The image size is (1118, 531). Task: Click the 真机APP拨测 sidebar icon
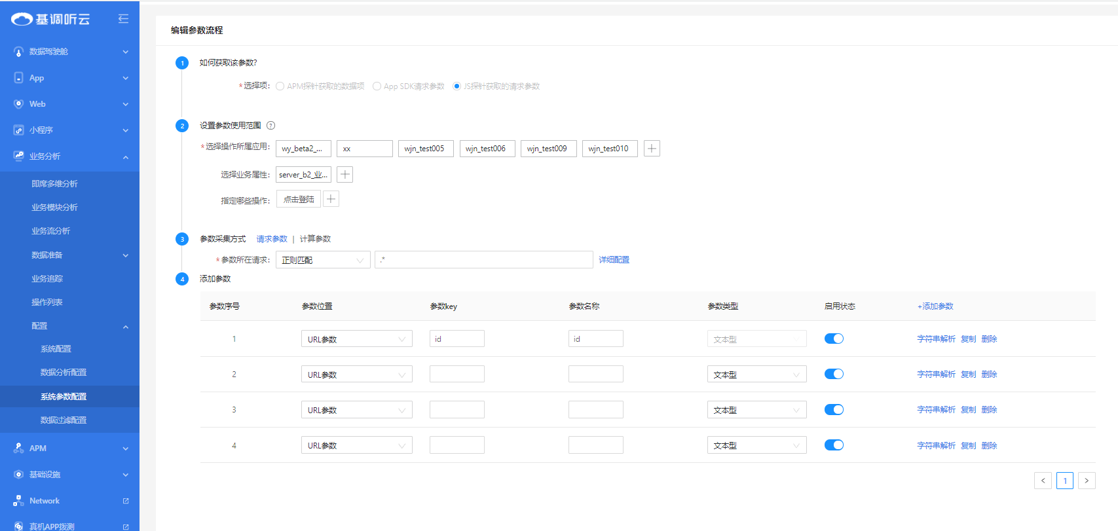pos(18,526)
